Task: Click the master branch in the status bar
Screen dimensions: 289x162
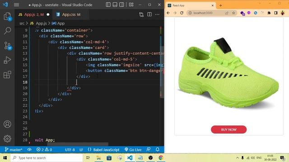Action: [14, 150]
